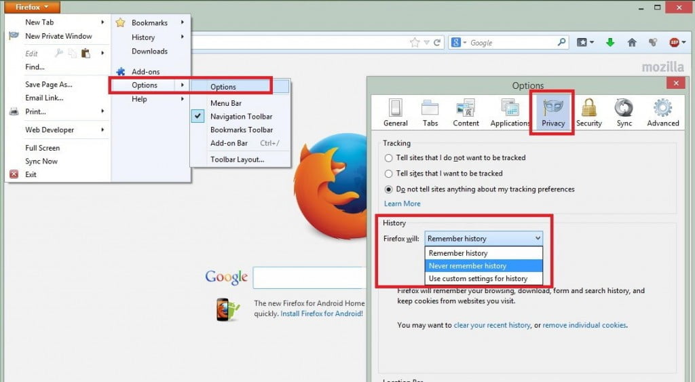Screen dimensions: 695x382
Task: Select 'Tell sites that I do not want to be tracked'
Action: pos(389,158)
